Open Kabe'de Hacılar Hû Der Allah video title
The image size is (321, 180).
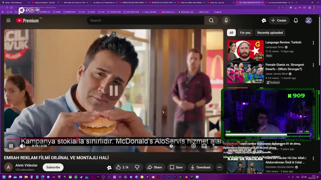pos(286,160)
